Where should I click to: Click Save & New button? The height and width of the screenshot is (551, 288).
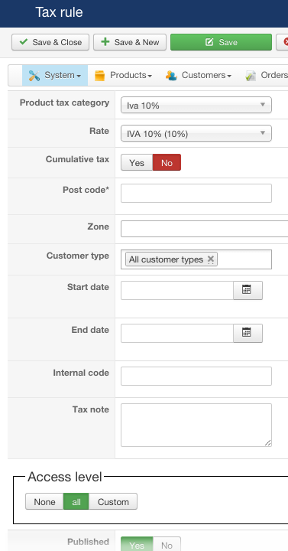[x=130, y=42]
